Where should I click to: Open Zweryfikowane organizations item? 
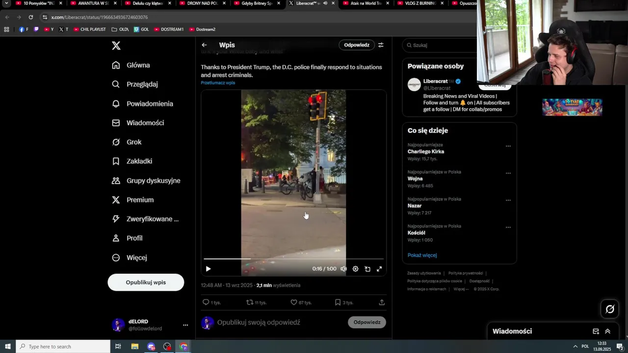tap(145, 219)
